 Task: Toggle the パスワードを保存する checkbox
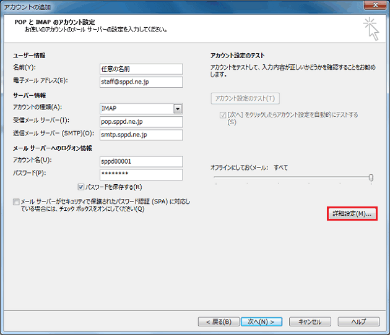point(82,187)
